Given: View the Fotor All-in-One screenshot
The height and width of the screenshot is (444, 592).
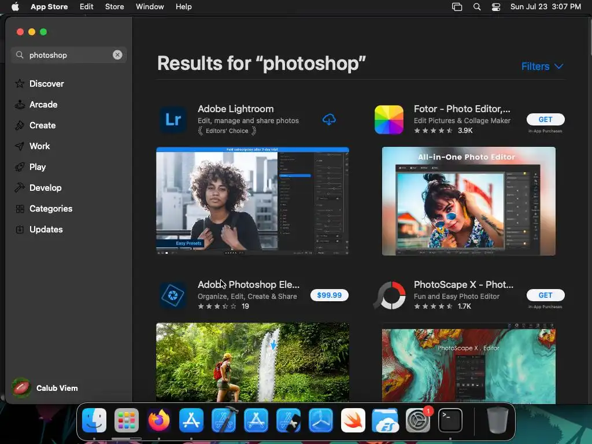Looking at the screenshot, I should [468, 201].
